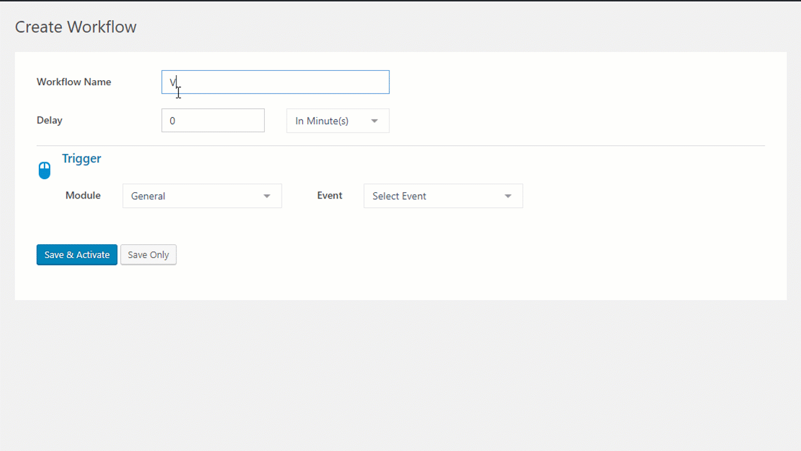
Task: Open the Module dropdown showing General
Action: coord(202,195)
